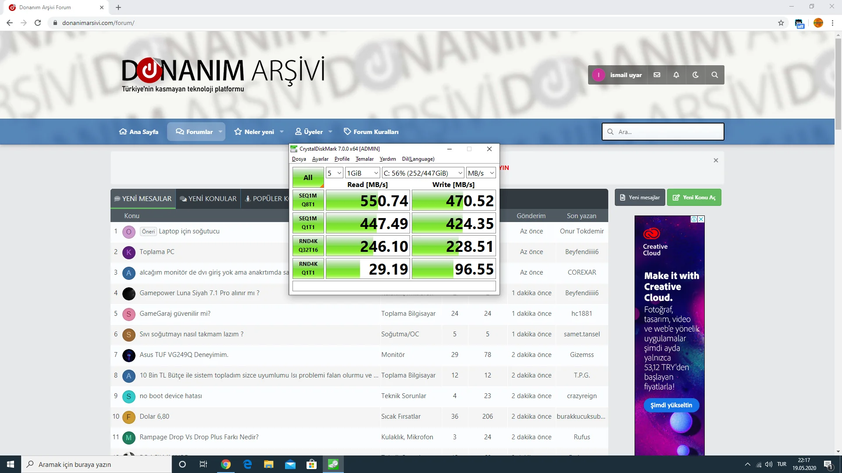Viewport: 842px width, 473px height.
Task: Open the CrystalDiskMark taskbar icon
Action: (x=333, y=464)
